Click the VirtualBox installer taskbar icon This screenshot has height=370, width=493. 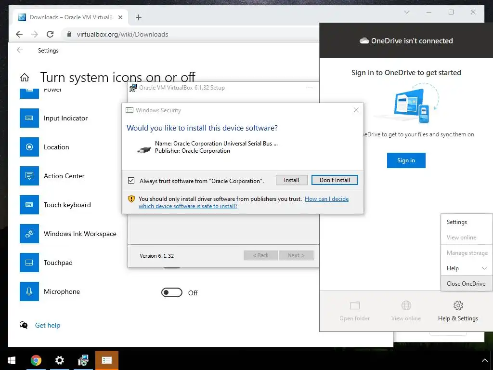pyautogui.click(x=83, y=360)
